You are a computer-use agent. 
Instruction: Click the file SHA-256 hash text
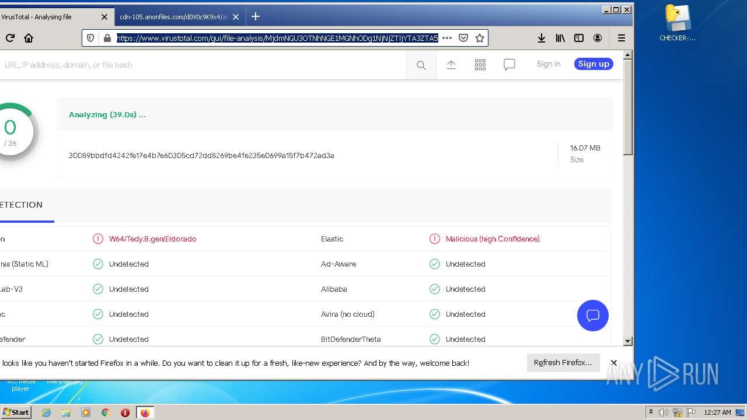[201, 156]
